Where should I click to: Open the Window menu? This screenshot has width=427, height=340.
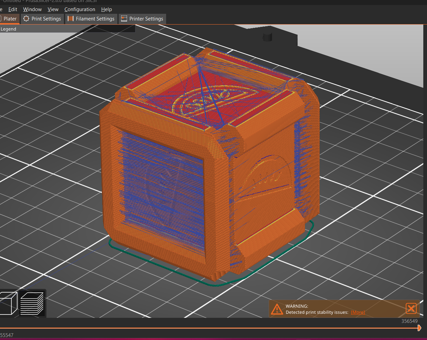[32, 9]
